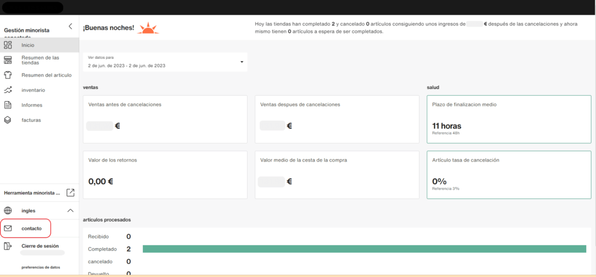Click the inventario trend chart icon
596x277 pixels.
pos(8,90)
